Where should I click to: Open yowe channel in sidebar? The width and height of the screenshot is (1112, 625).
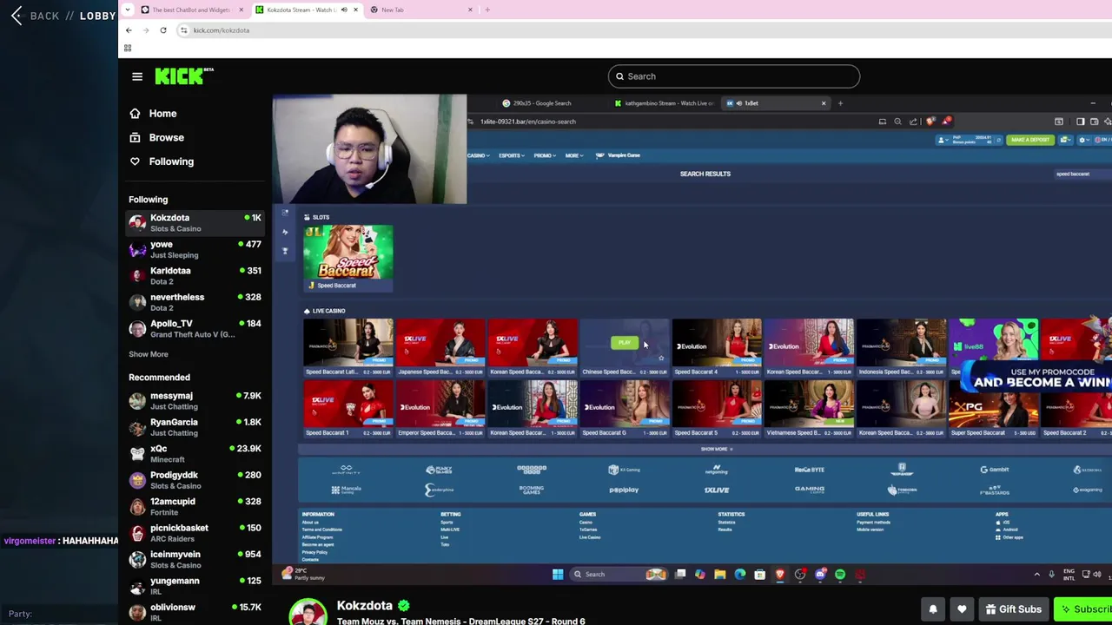pos(195,250)
